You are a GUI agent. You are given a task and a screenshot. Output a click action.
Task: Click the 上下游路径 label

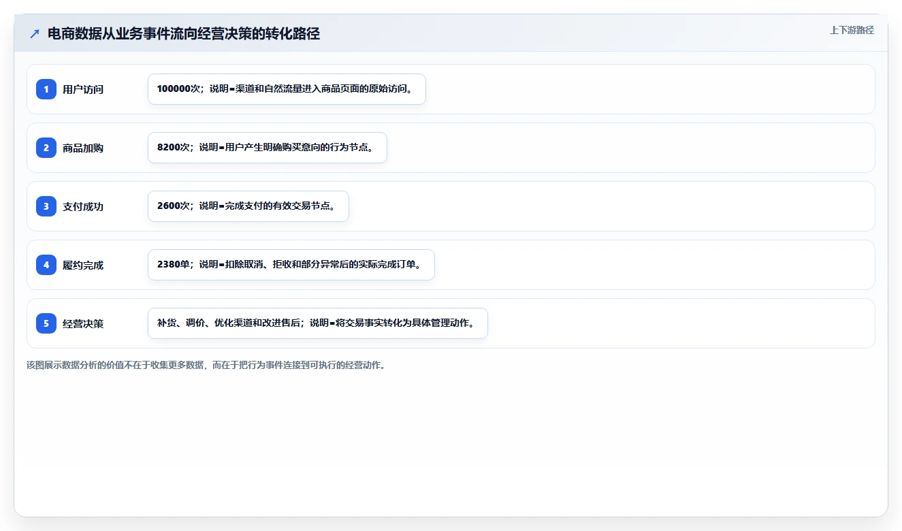click(852, 30)
